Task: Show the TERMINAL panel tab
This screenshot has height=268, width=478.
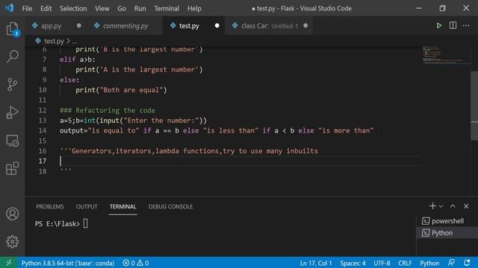Action: coord(122,207)
